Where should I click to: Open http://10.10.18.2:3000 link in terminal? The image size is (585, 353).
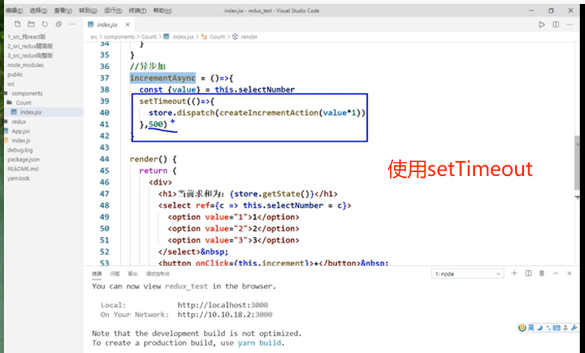[225, 315]
